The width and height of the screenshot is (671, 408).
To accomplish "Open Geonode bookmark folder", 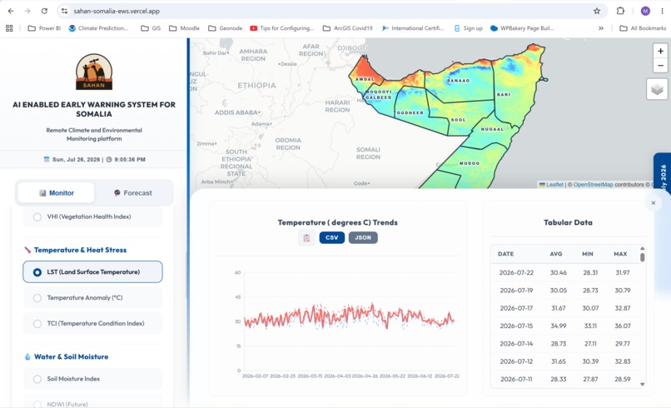I will coord(226,28).
